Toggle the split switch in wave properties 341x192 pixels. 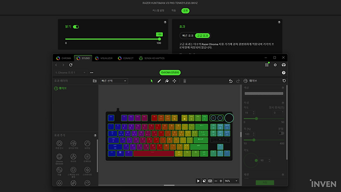point(281,133)
